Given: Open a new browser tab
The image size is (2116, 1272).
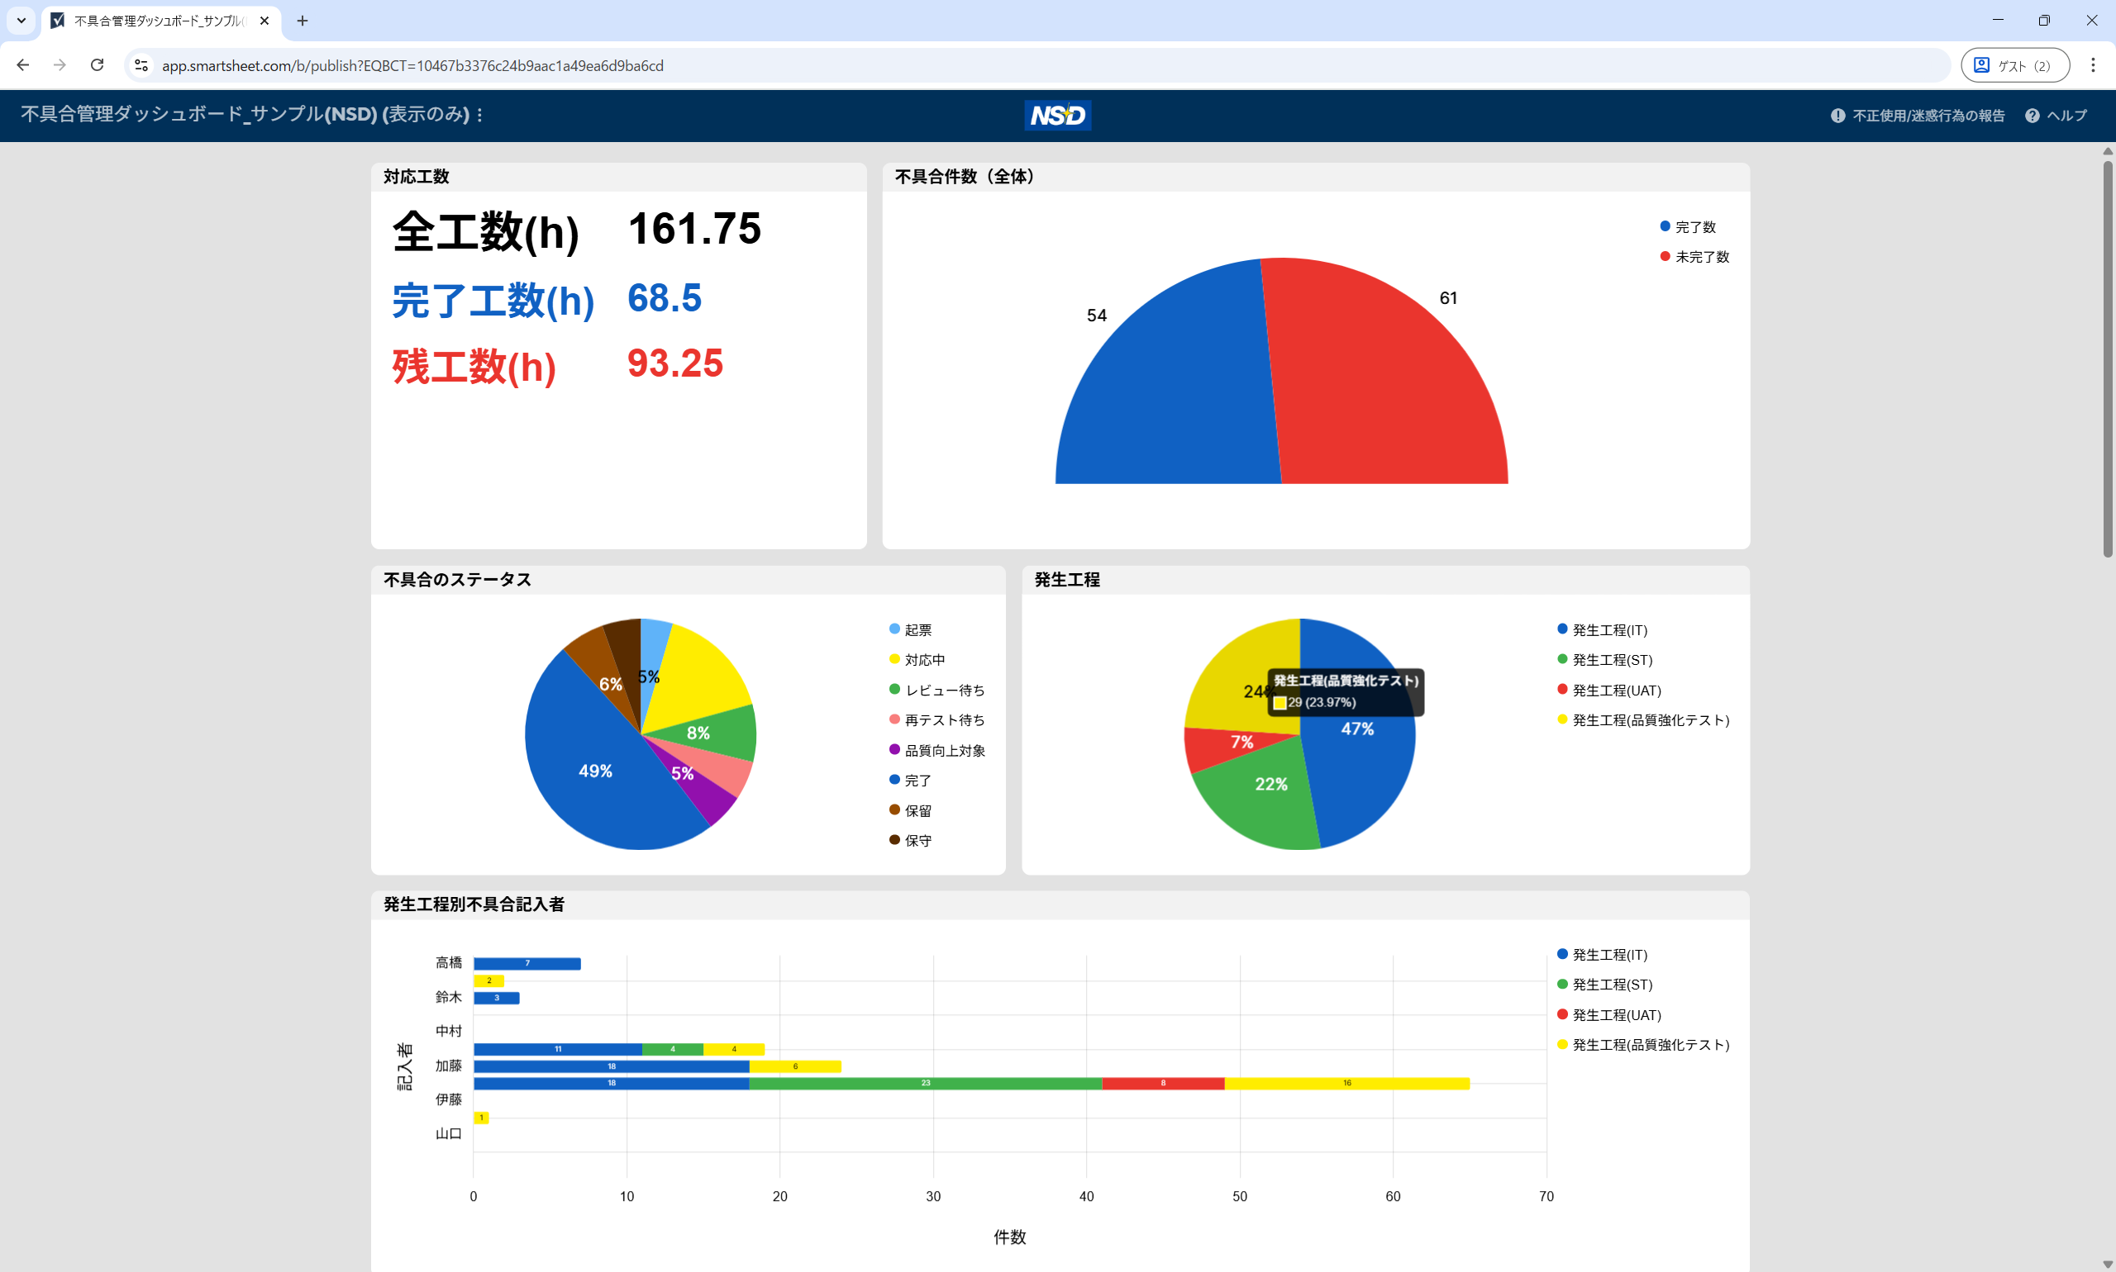Looking at the screenshot, I should click(x=302, y=21).
